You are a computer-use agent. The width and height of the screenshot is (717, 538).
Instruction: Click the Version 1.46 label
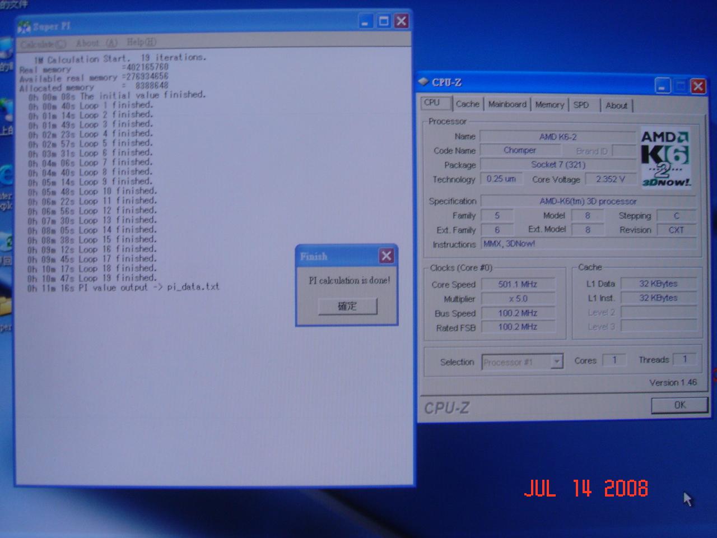pos(673,382)
